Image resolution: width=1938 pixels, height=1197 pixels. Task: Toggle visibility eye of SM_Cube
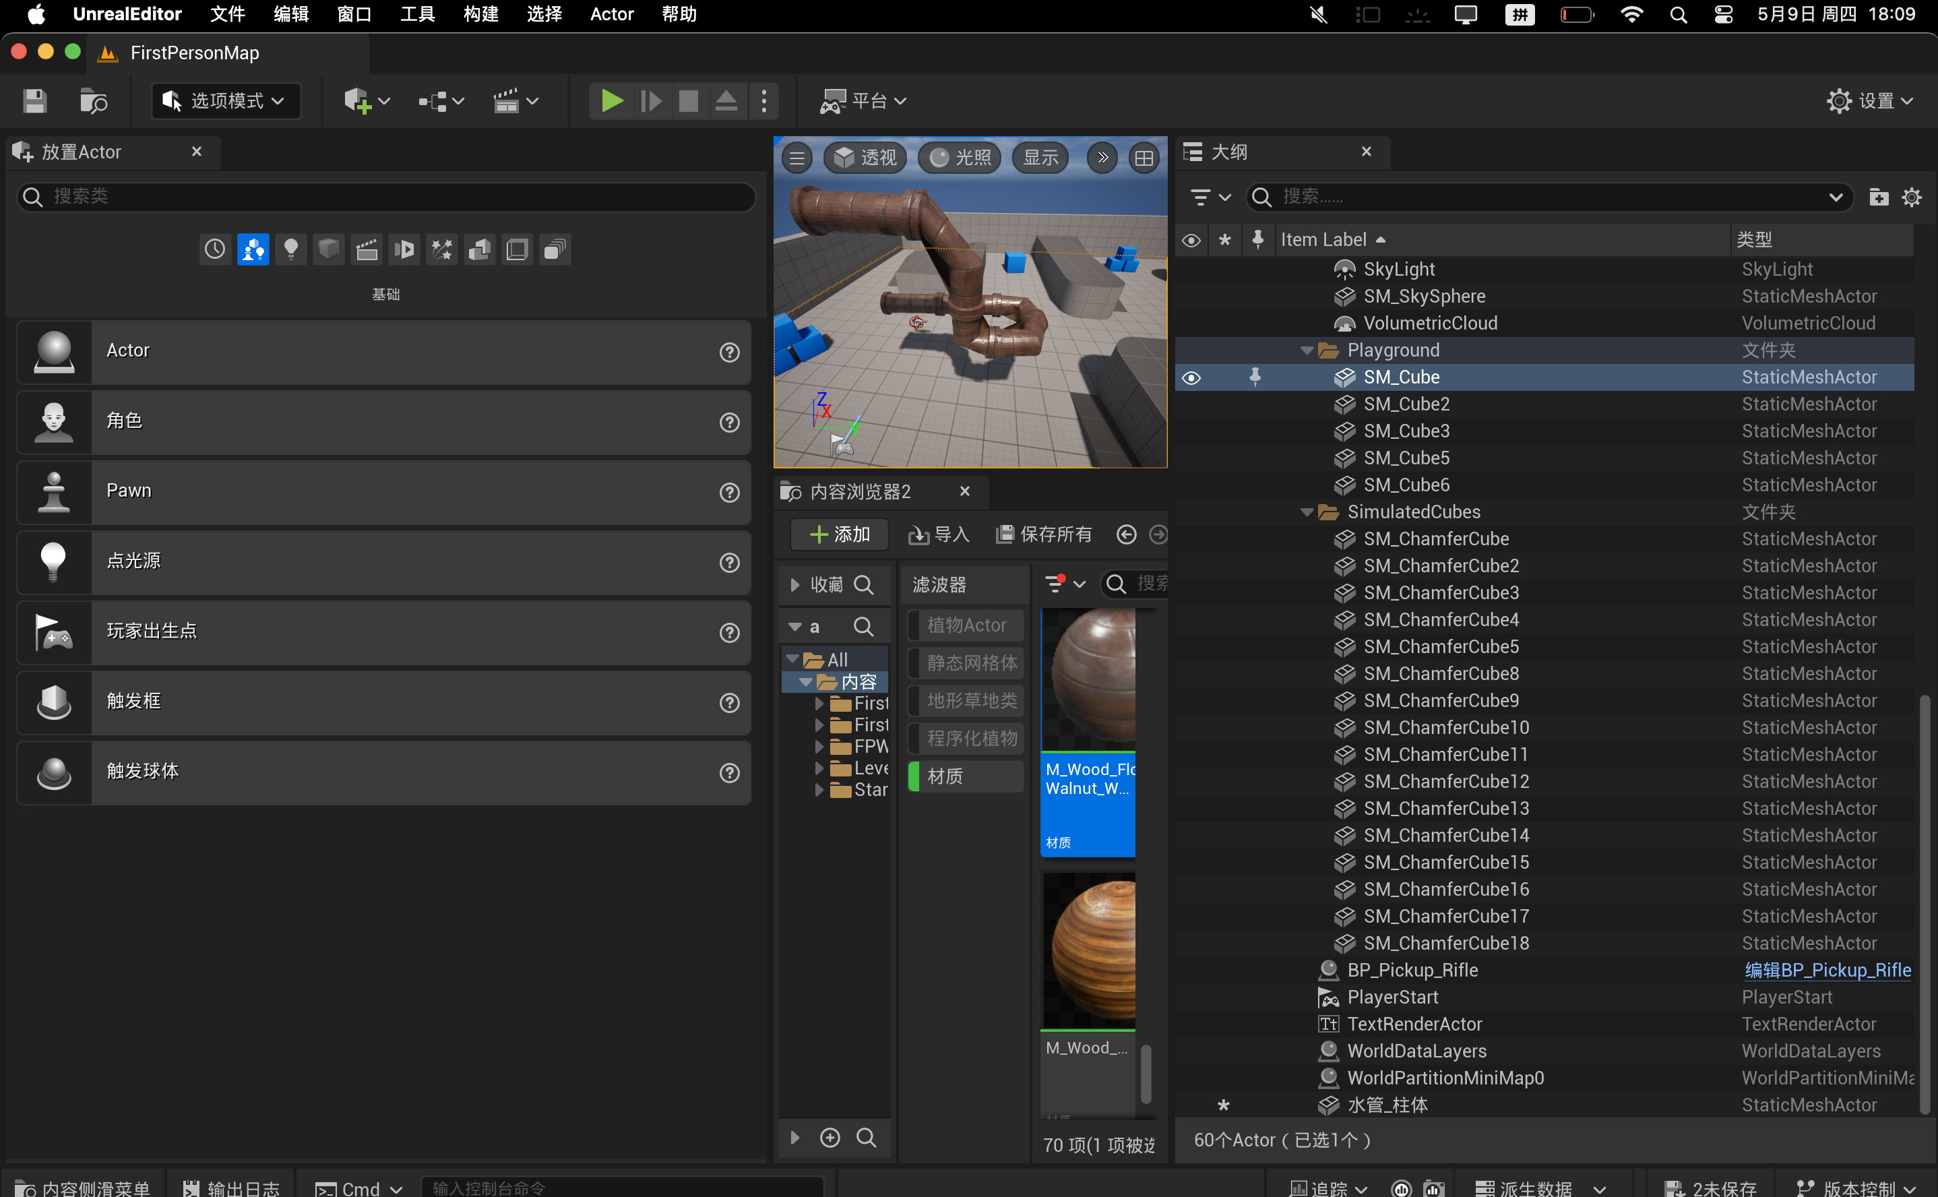(x=1191, y=377)
